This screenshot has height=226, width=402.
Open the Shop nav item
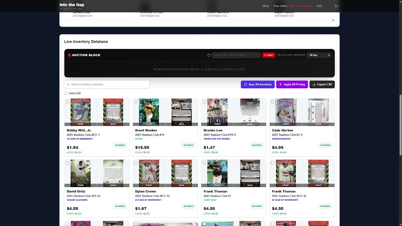click(266, 6)
